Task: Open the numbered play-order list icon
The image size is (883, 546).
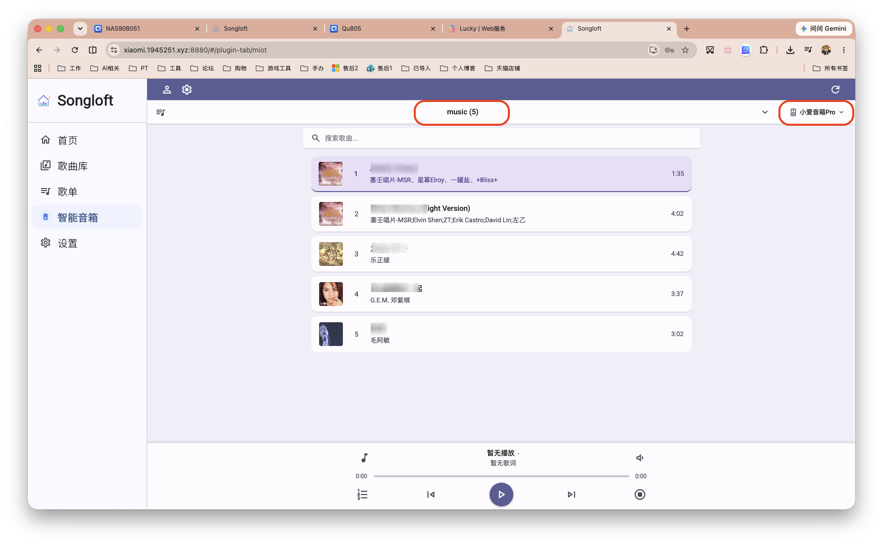Action: pos(363,495)
